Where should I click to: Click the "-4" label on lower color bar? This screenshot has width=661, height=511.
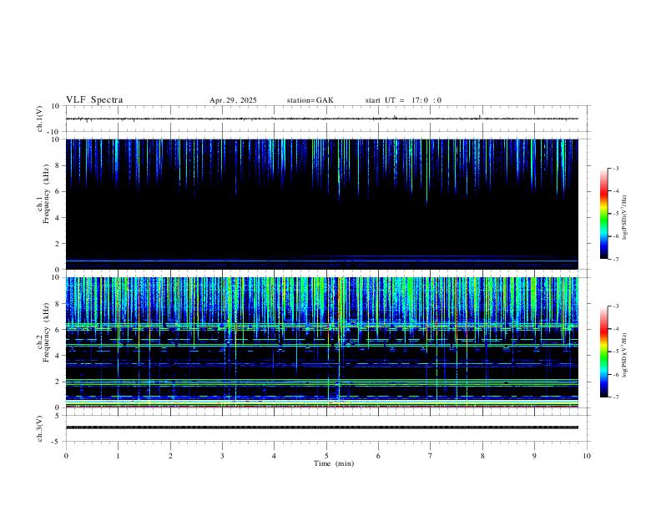click(616, 329)
